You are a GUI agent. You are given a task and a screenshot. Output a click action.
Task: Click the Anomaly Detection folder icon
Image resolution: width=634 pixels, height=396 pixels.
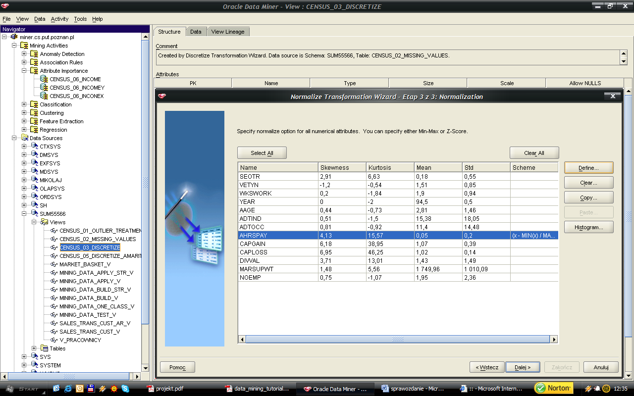point(34,54)
